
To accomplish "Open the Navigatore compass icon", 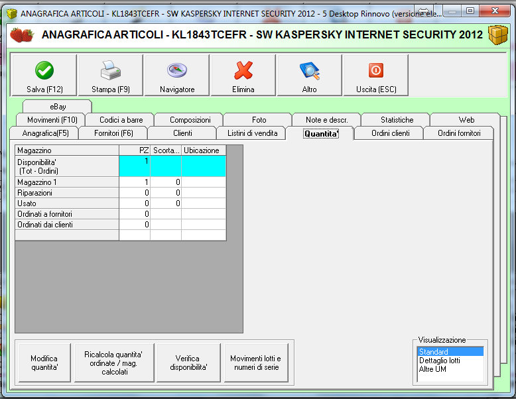I will (x=177, y=70).
